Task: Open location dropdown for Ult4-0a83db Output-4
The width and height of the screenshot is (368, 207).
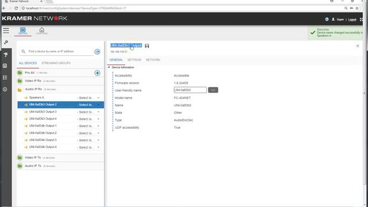Action: pyautogui.click(x=88, y=147)
